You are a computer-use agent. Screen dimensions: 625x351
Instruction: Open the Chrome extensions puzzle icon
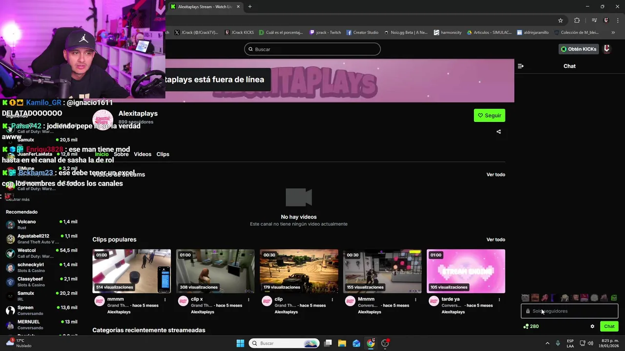(577, 20)
